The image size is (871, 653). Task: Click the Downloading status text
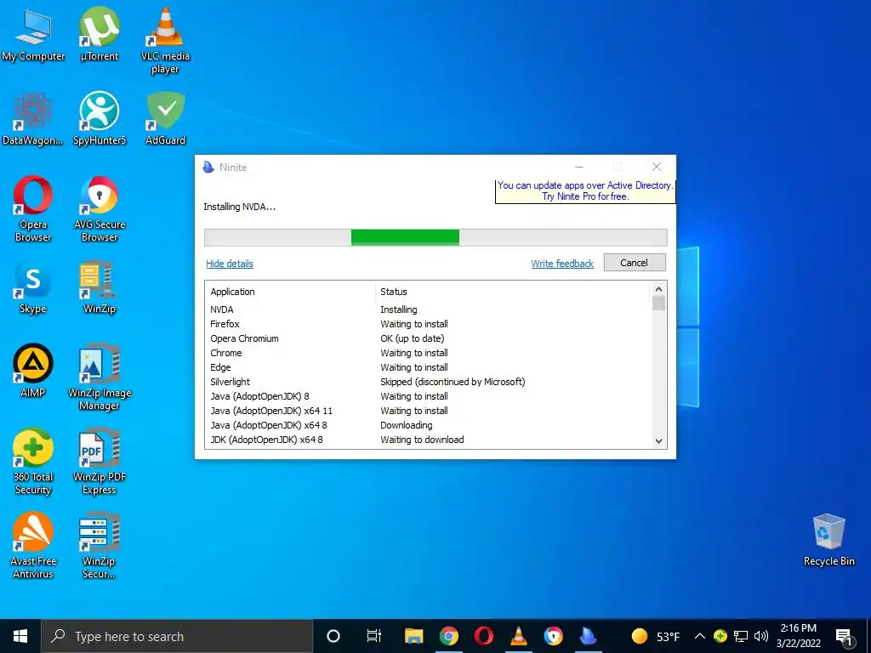(x=406, y=425)
